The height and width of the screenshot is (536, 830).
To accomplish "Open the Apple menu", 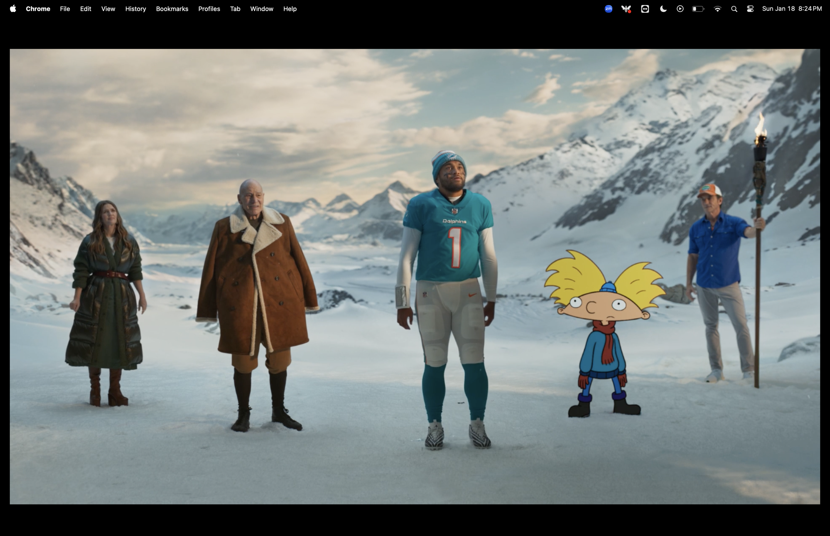I will [13, 9].
